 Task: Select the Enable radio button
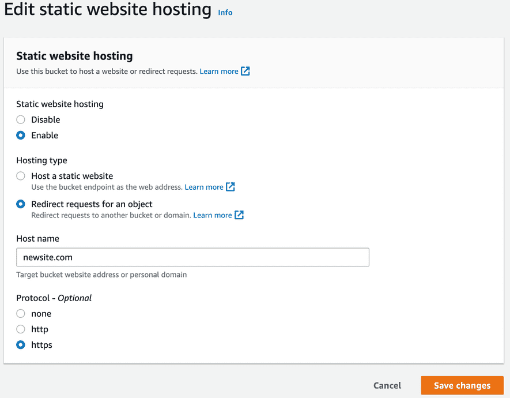(x=21, y=136)
